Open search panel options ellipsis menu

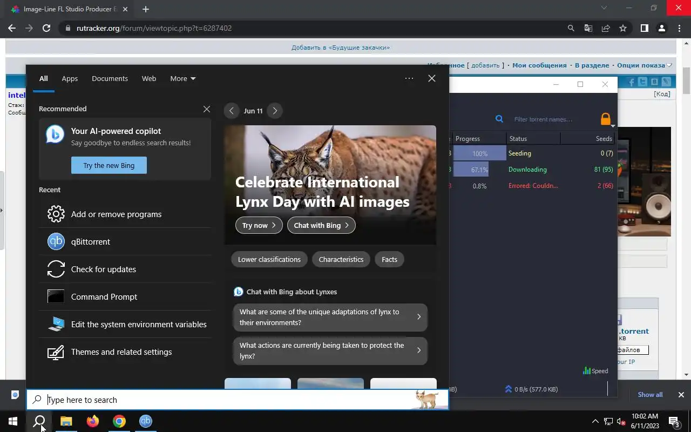click(409, 78)
